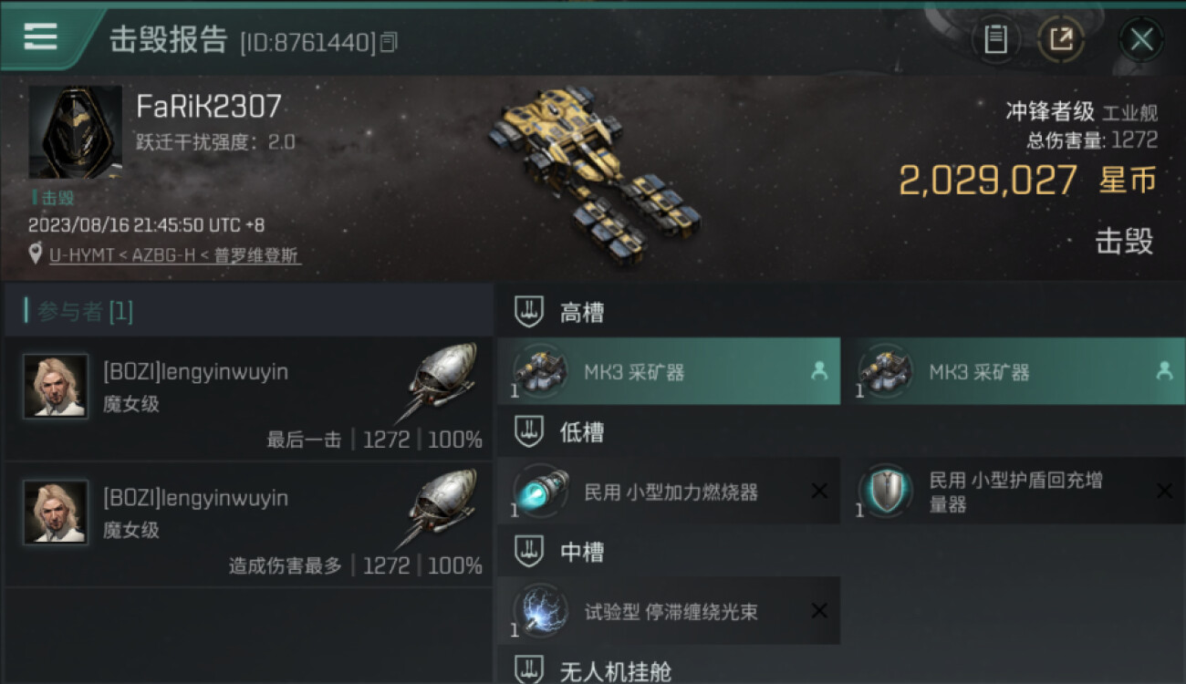The image size is (1186, 684).
Task: Click X beside 民用 小型护盾回充增量器
Action: pyautogui.click(x=1164, y=492)
